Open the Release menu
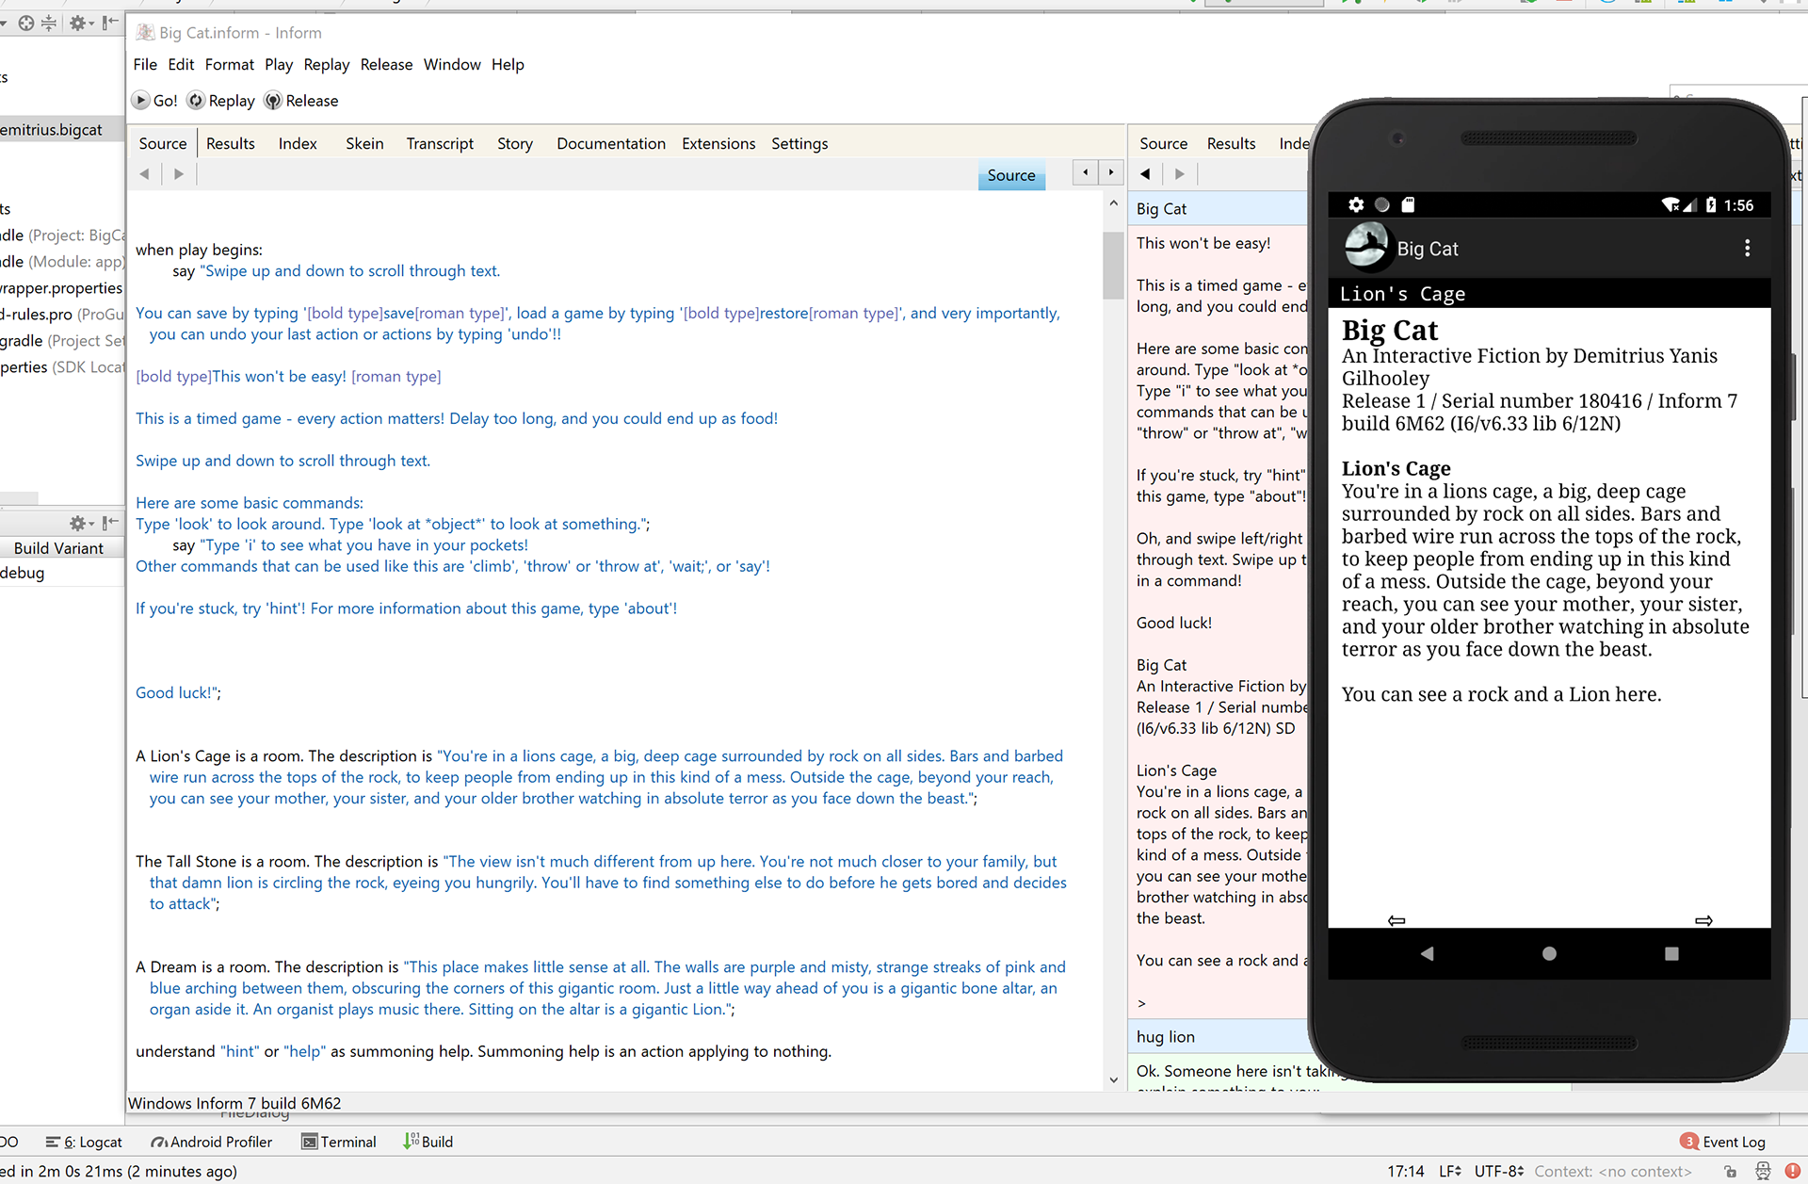This screenshot has width=1808, height=1184. tap(386, 64)
